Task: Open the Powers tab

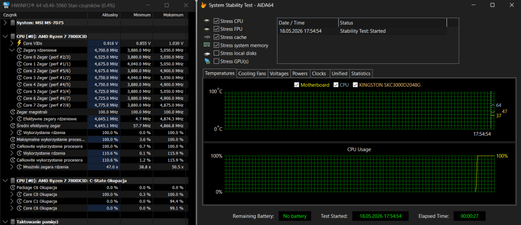Action: 300,74
